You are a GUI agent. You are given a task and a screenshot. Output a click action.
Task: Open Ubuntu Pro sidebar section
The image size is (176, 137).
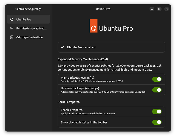tap(29, 19)
